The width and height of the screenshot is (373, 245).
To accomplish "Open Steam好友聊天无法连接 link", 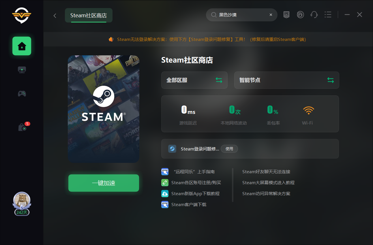I will tap(266, 172).
